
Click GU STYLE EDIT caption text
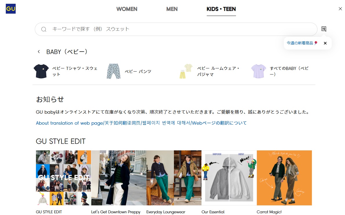coord(49,212)
